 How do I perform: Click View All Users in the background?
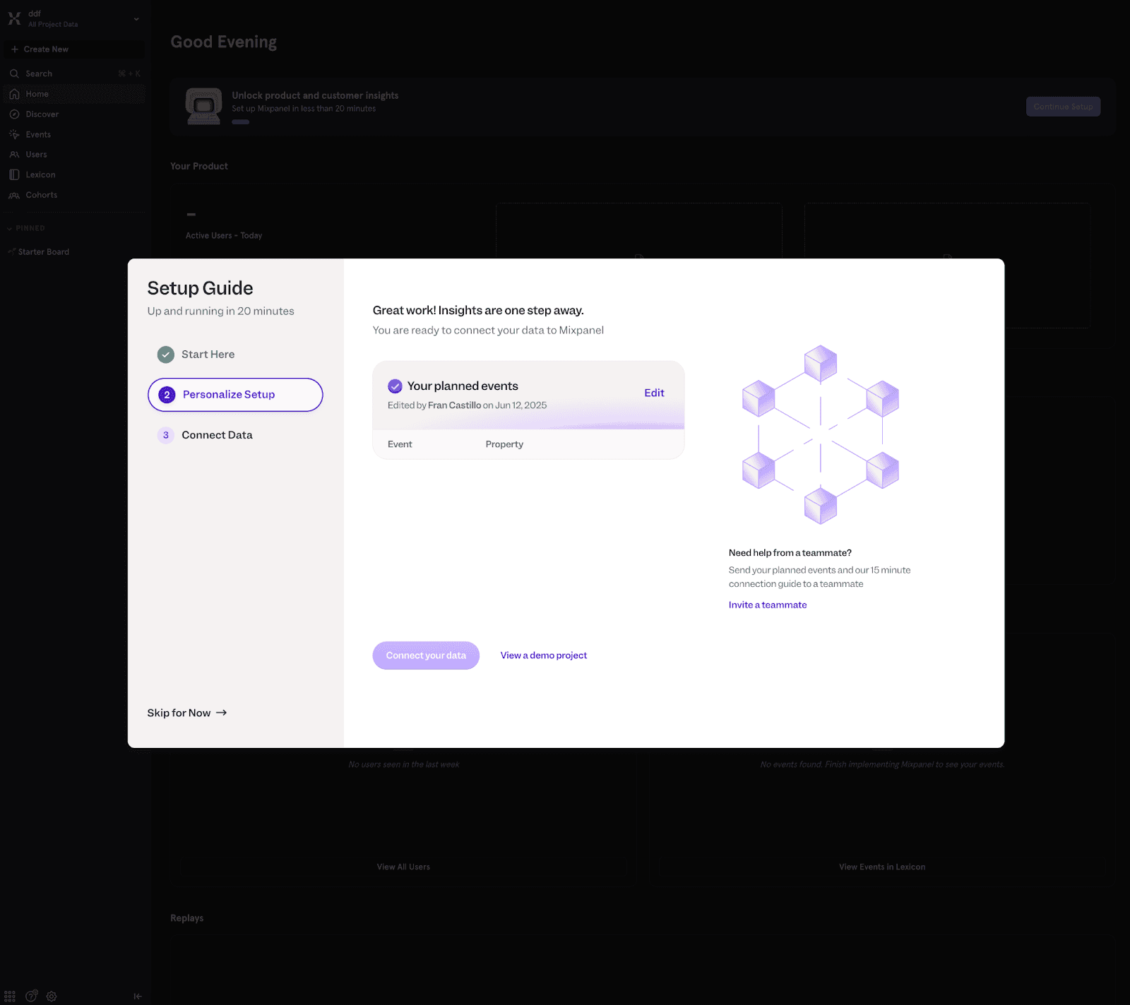[403, 867]
